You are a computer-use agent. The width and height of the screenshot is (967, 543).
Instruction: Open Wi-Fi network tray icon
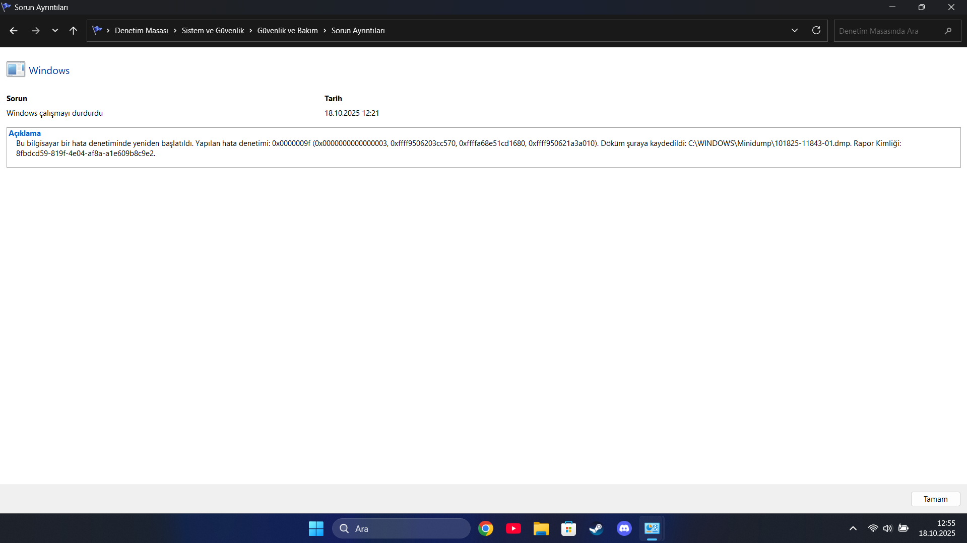coord(873,528)
